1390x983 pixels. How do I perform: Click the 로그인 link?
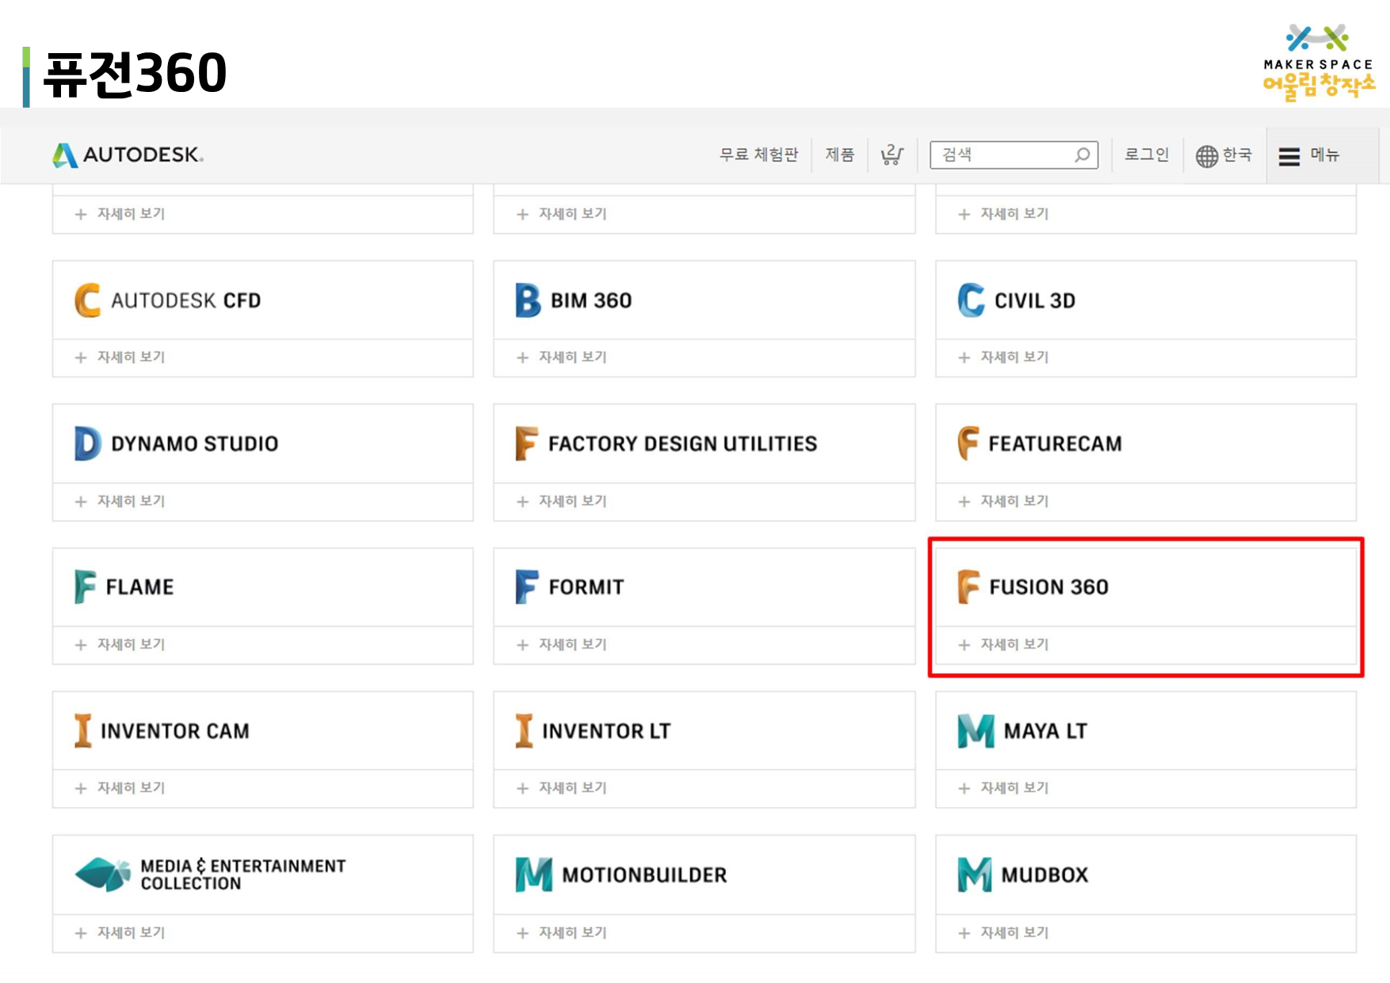(x=1147, y=155)
